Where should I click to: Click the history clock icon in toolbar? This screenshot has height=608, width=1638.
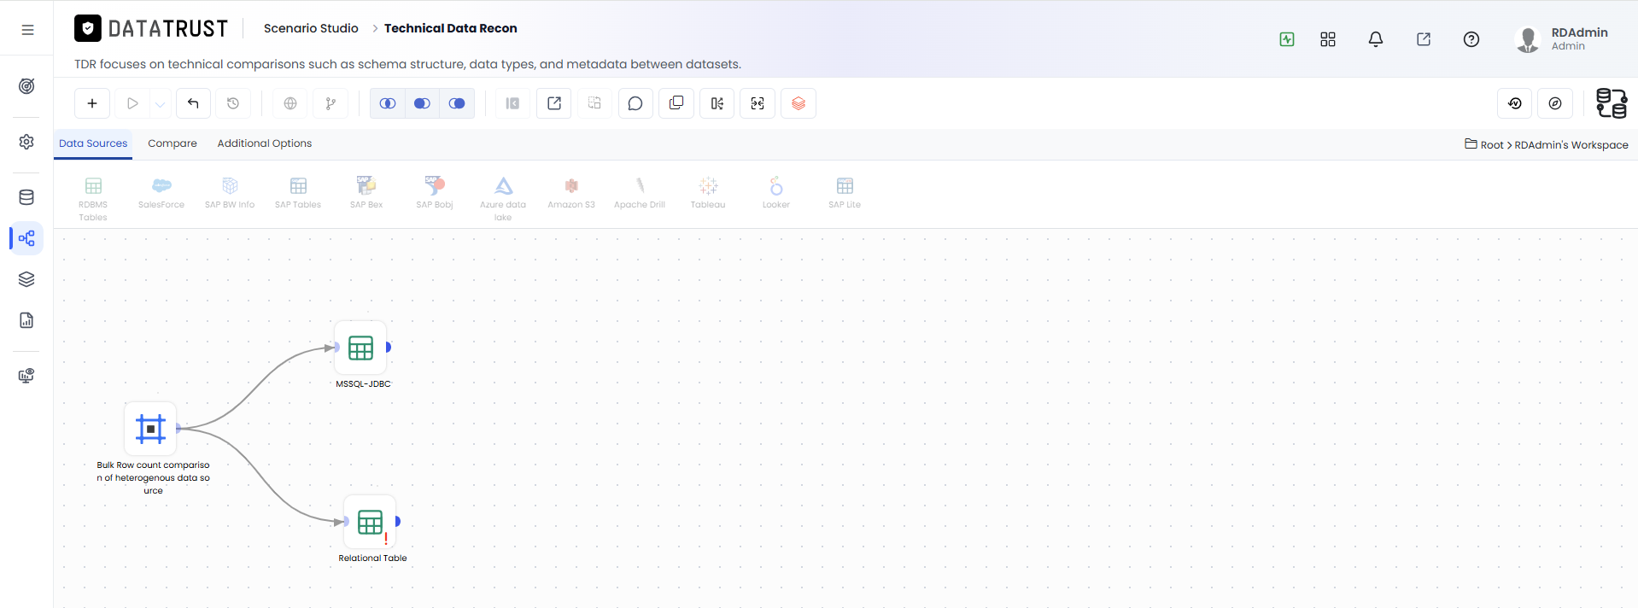point(233,103)
